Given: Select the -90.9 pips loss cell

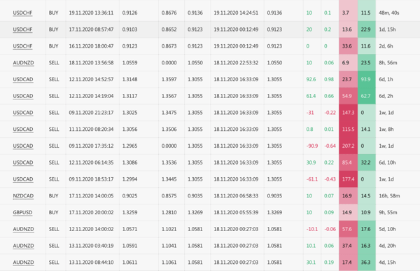Looking at the screenshot, I should (x=312, y=146).
